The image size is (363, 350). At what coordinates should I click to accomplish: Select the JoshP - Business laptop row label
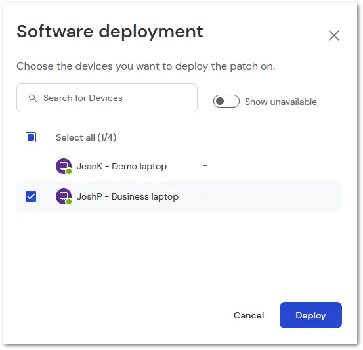pos(127,196)
